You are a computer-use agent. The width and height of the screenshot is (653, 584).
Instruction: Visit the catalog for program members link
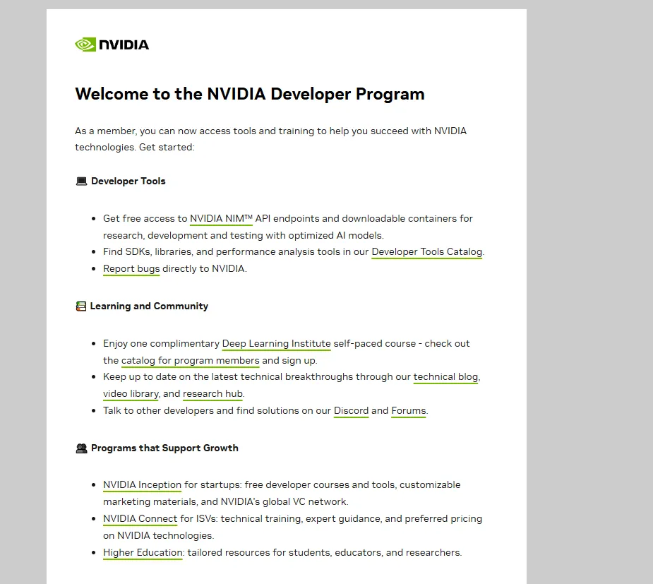[x=191, y=361]
